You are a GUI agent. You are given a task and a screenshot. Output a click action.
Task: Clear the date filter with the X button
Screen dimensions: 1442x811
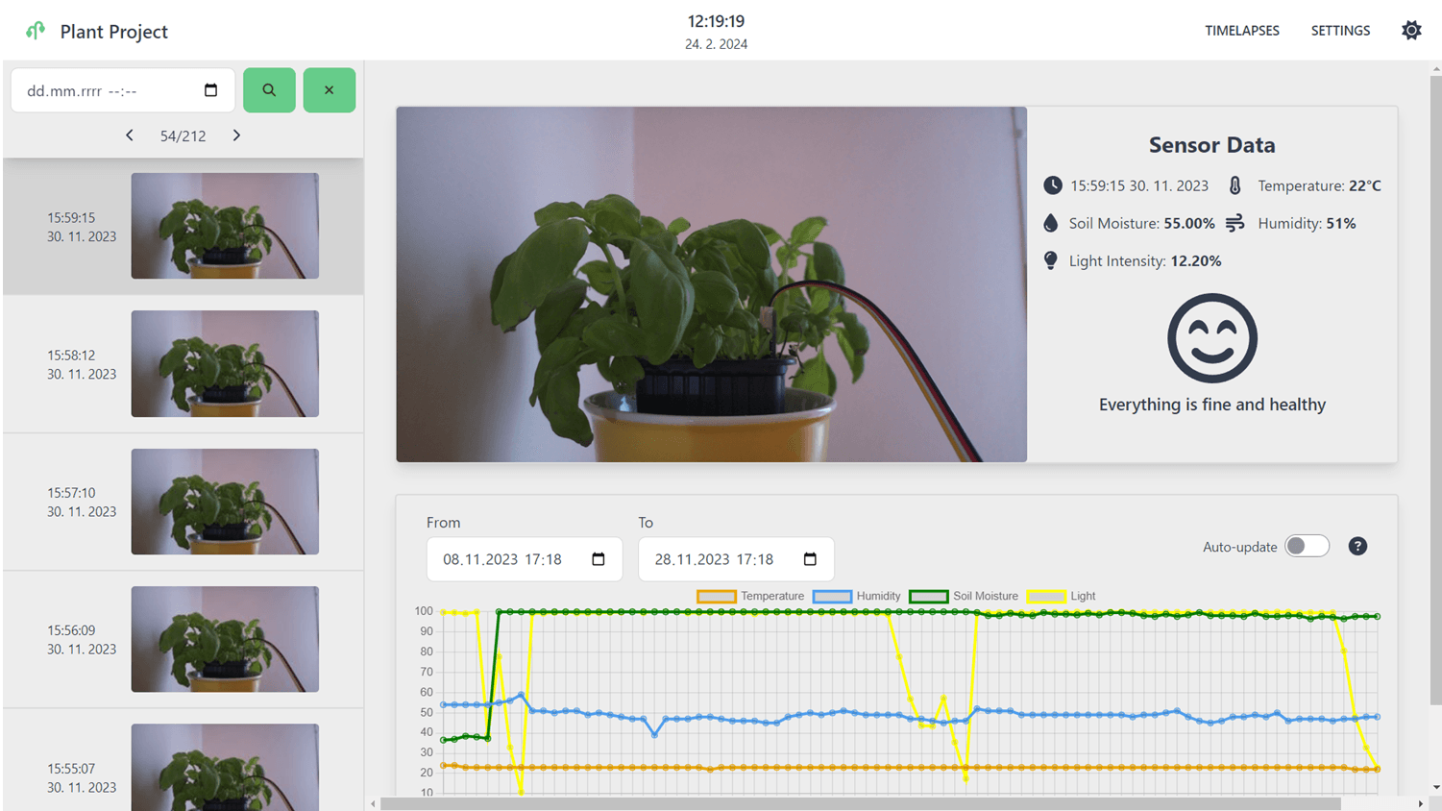329,90
